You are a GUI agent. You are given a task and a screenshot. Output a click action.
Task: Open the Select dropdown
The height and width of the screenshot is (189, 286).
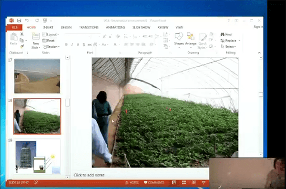pos(228,47)
